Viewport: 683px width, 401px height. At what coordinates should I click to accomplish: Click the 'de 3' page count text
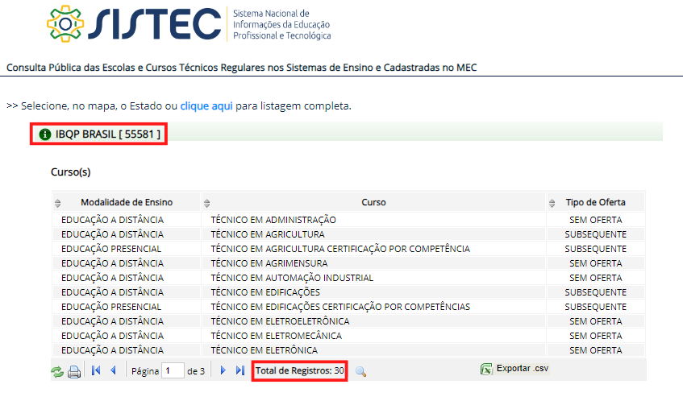click(x=196, y=371)
